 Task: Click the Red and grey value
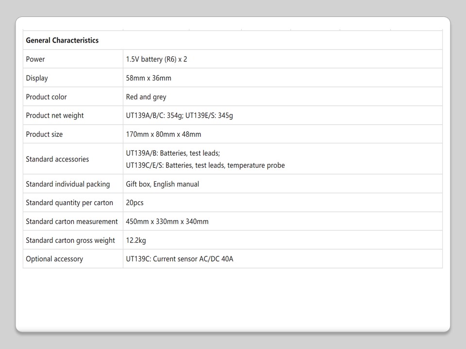146,97
